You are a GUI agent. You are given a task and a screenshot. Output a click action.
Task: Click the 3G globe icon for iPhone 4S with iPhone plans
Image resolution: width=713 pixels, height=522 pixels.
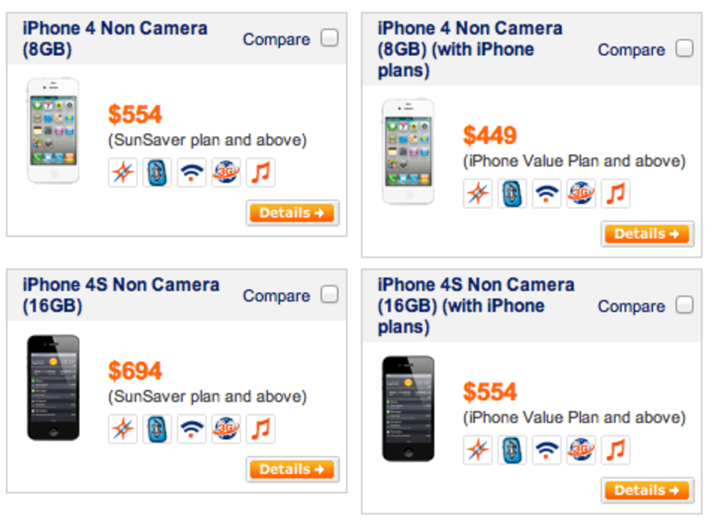pyautogui.click(x=581, y=450)
